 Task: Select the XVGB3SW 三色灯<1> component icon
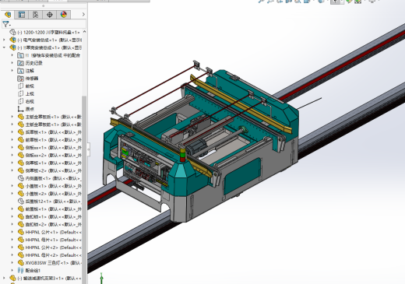tap(21, 263)
